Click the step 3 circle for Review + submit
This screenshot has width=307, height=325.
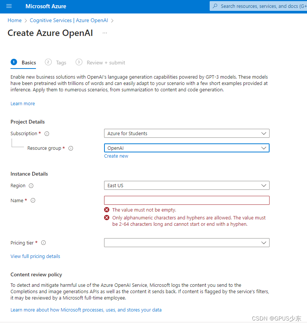[x=79, y=62]
